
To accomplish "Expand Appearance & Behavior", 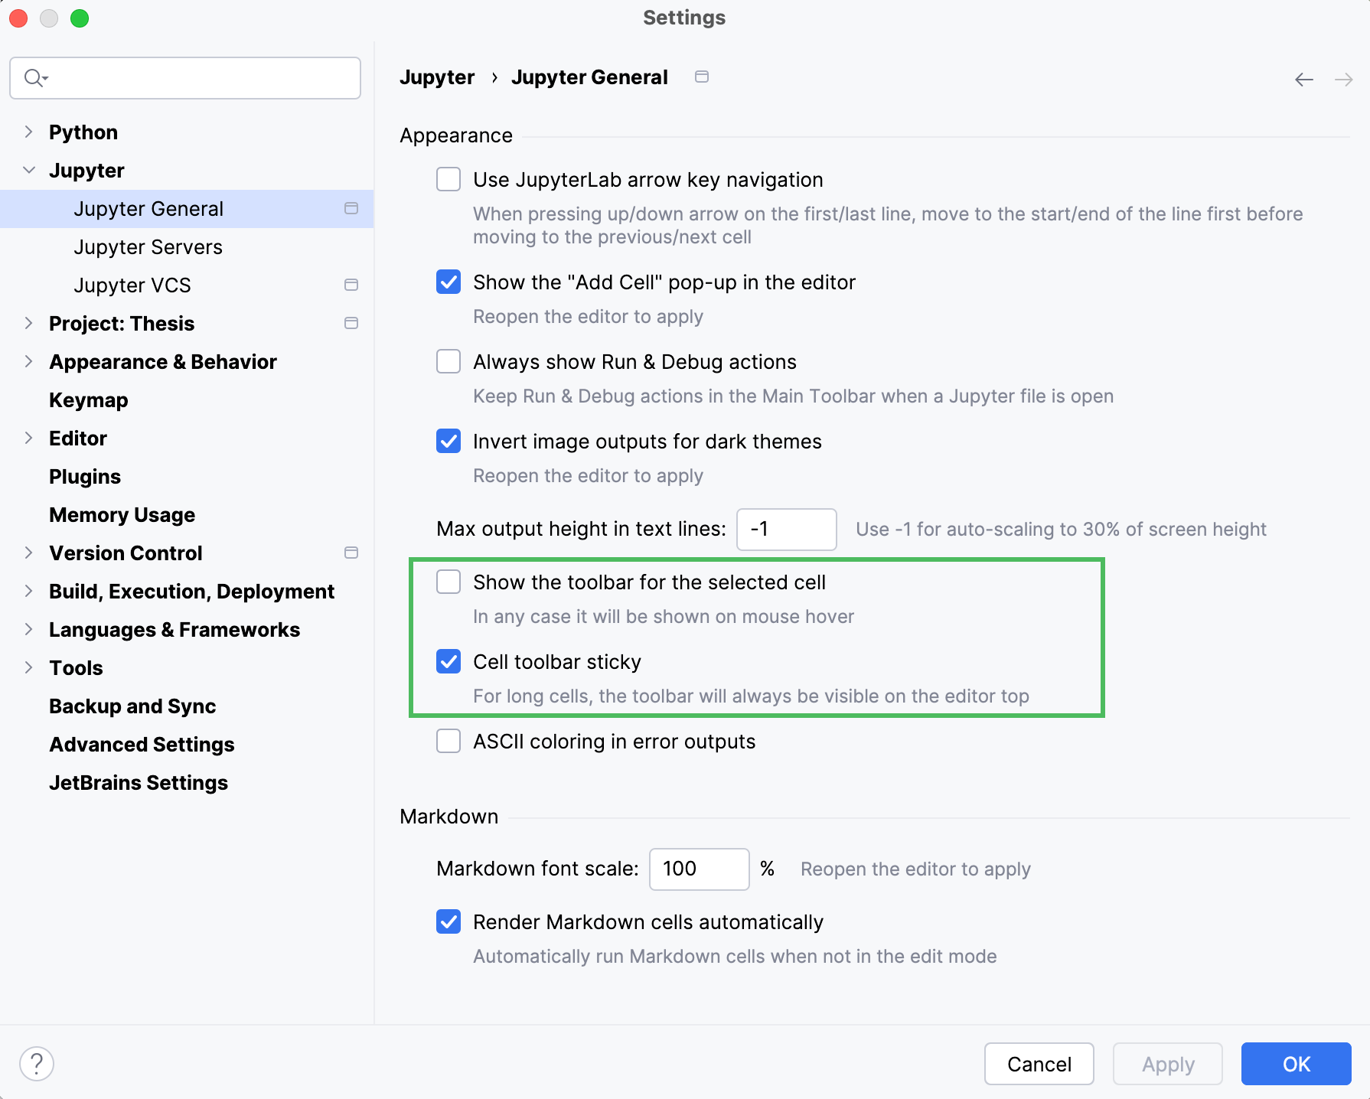I will coord(28,361).
